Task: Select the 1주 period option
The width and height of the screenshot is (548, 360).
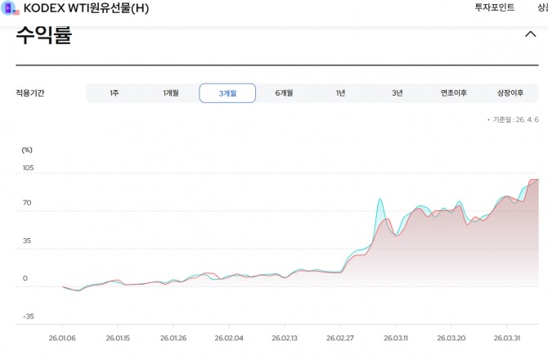Action: click(x=115, y=93)
